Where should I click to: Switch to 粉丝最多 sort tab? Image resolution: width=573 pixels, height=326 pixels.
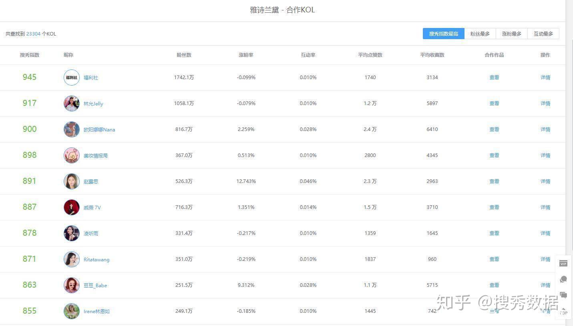pos(480,34)
